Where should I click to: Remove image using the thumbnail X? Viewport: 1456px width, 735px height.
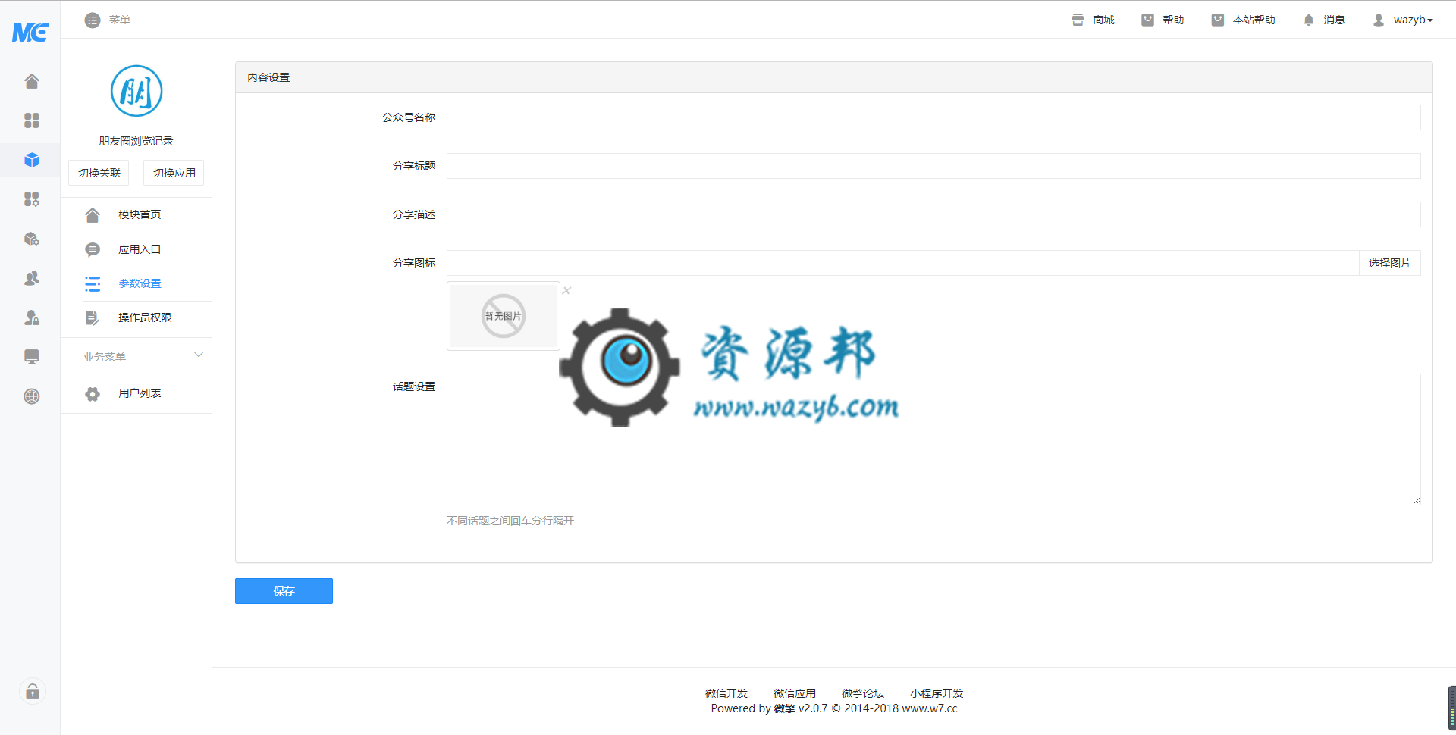[x=566, y=290]
